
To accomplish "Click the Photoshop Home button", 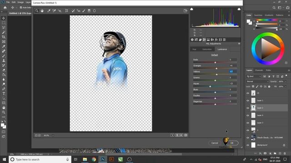I will coord(5,8).
